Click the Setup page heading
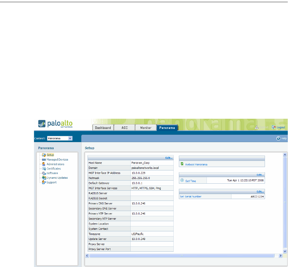Viewport: 288px width, 267px height. [89, 148]
